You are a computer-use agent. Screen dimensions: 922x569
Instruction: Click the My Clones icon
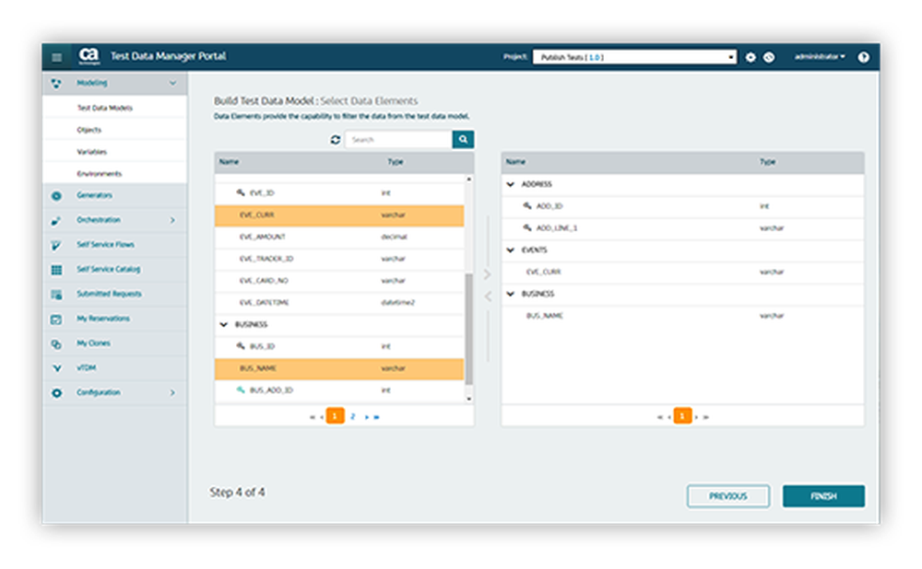(x=56, y=344)
